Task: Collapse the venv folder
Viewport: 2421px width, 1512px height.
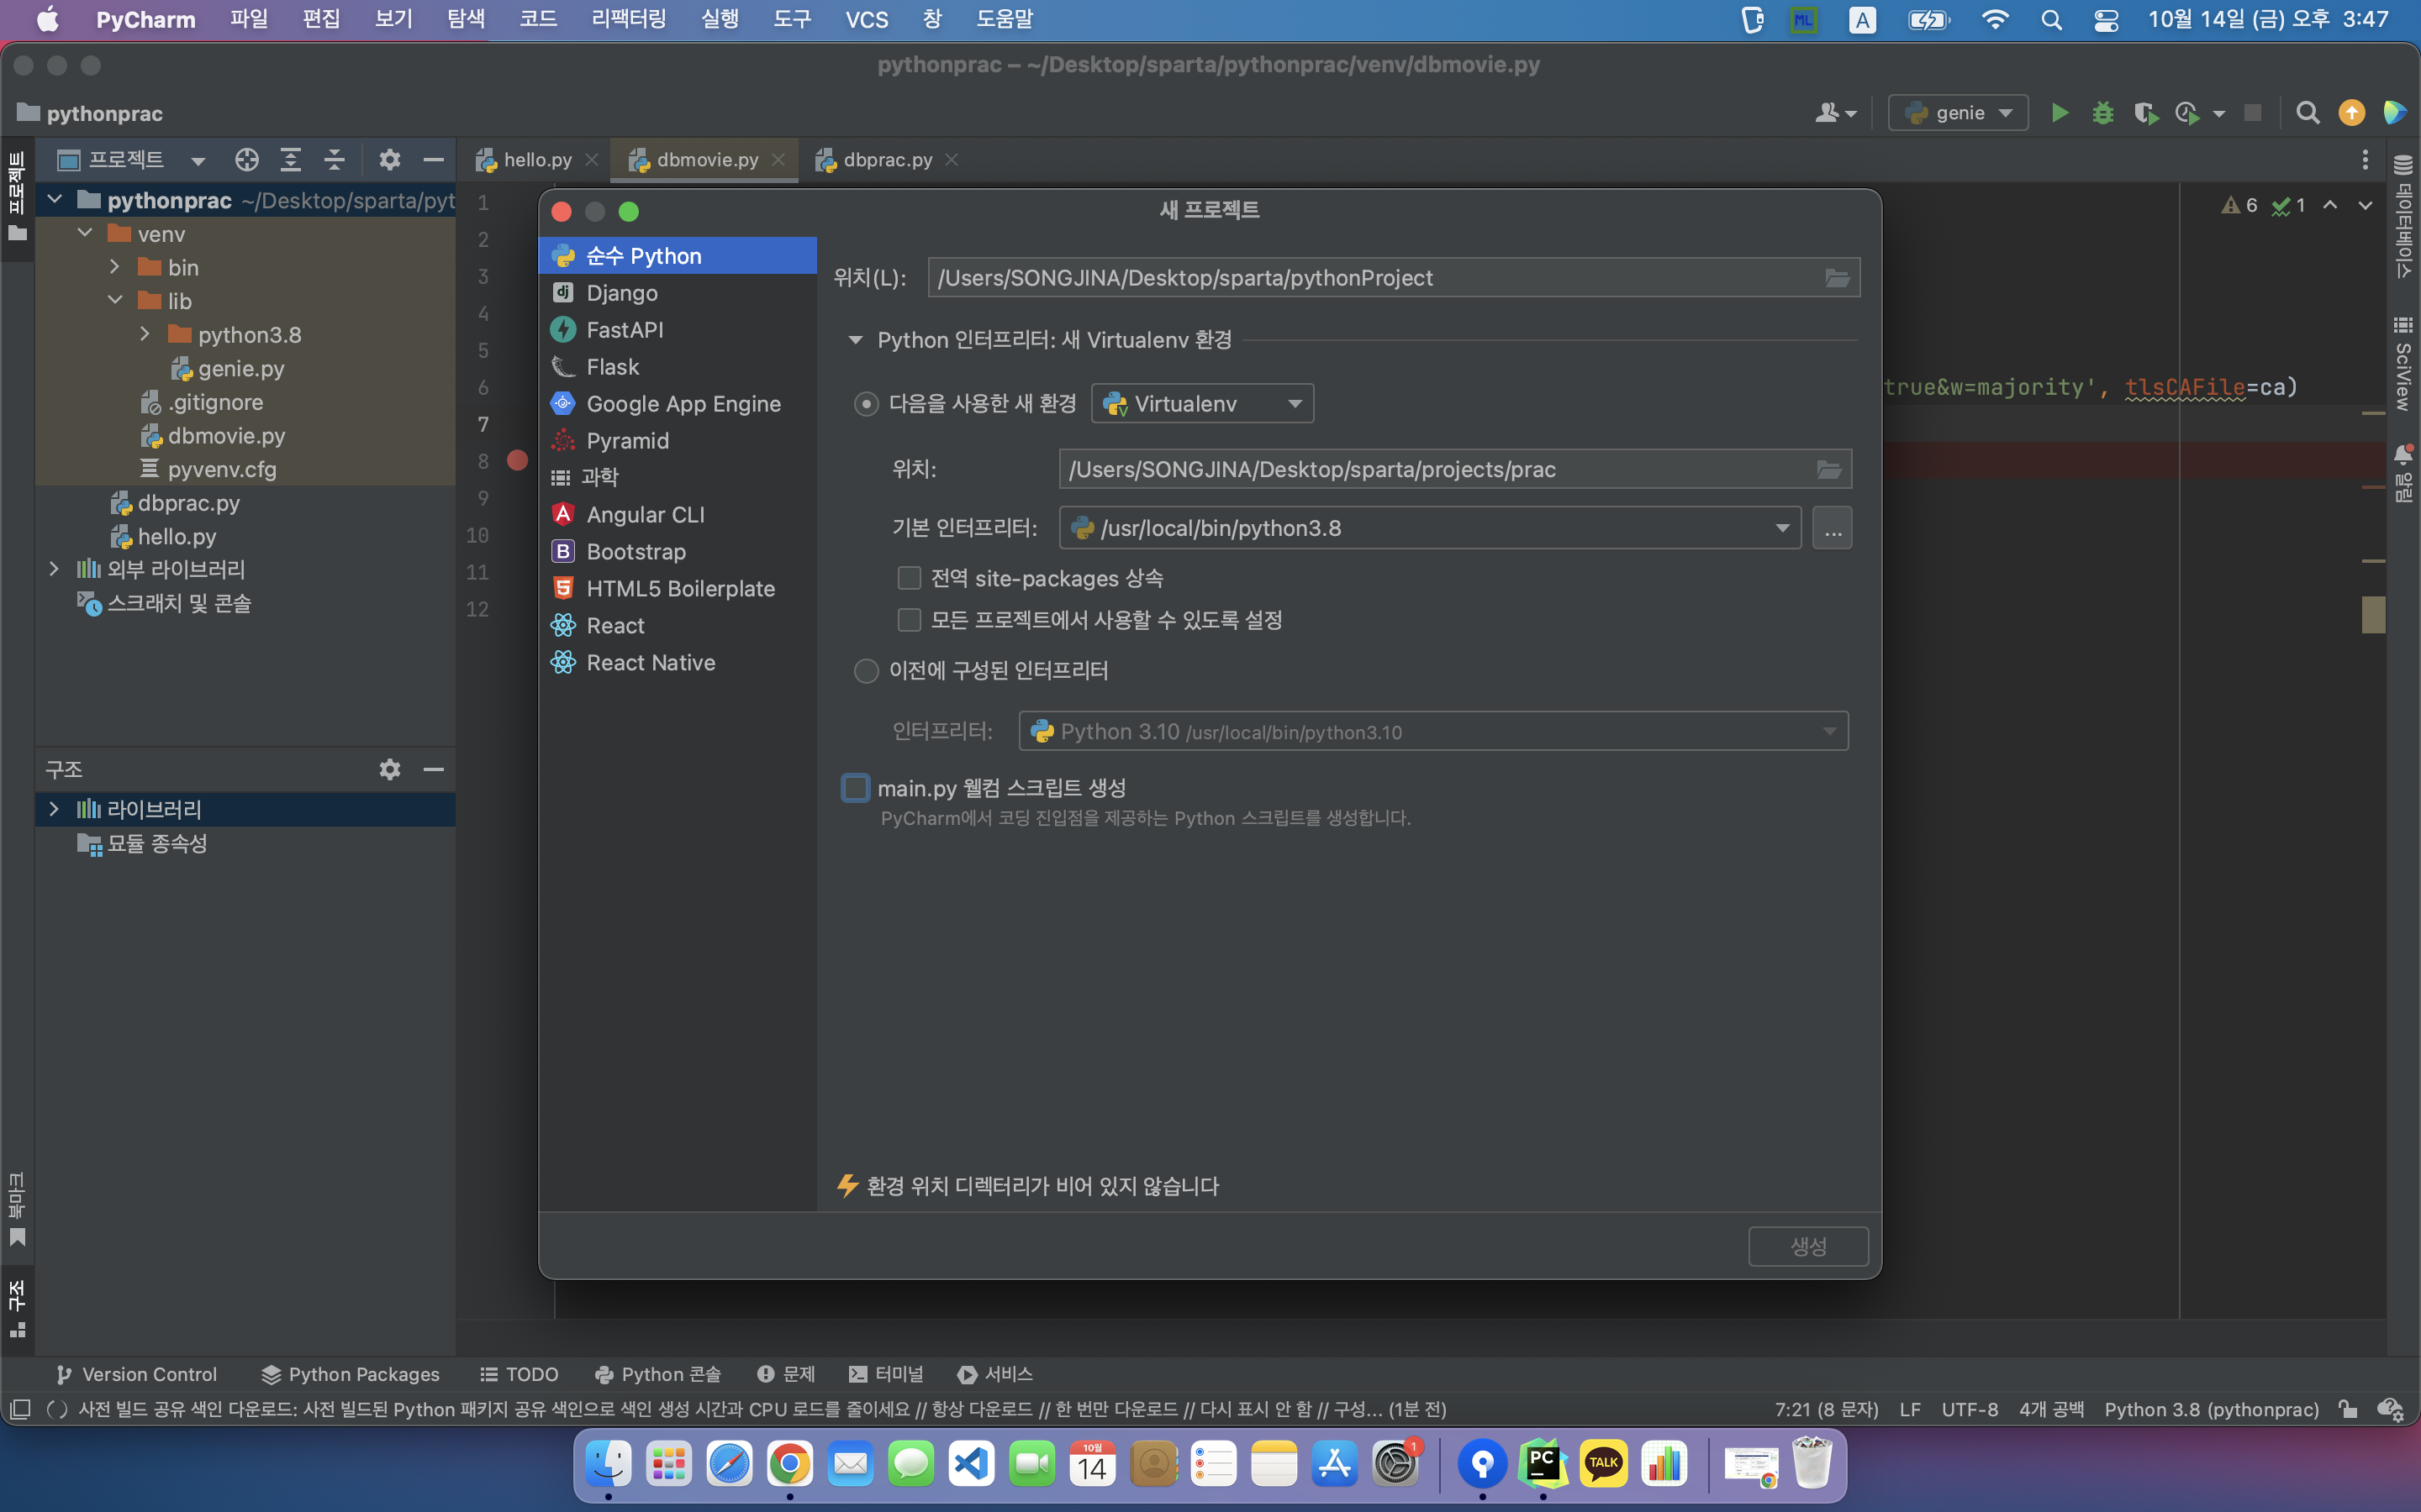Action: point(85,234)
